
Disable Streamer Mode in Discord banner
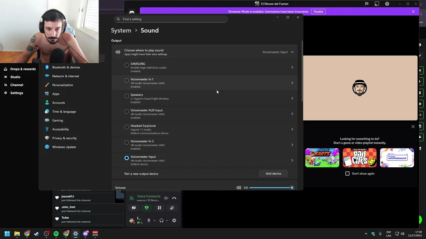318,12
